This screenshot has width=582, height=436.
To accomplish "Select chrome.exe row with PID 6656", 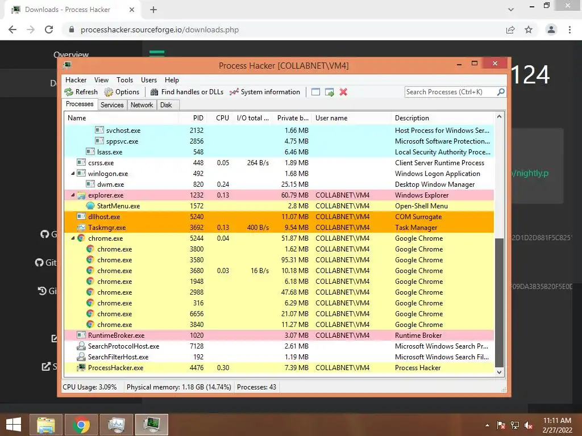I will [278, 313].
